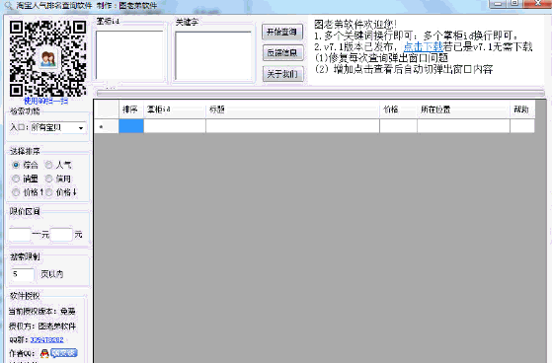Open the 点击下载 download link
552x363 pixels.
tap(423, 46)
